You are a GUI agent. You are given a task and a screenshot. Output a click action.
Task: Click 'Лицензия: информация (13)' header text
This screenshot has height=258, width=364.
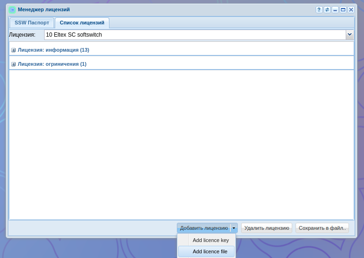pos(53,50)
